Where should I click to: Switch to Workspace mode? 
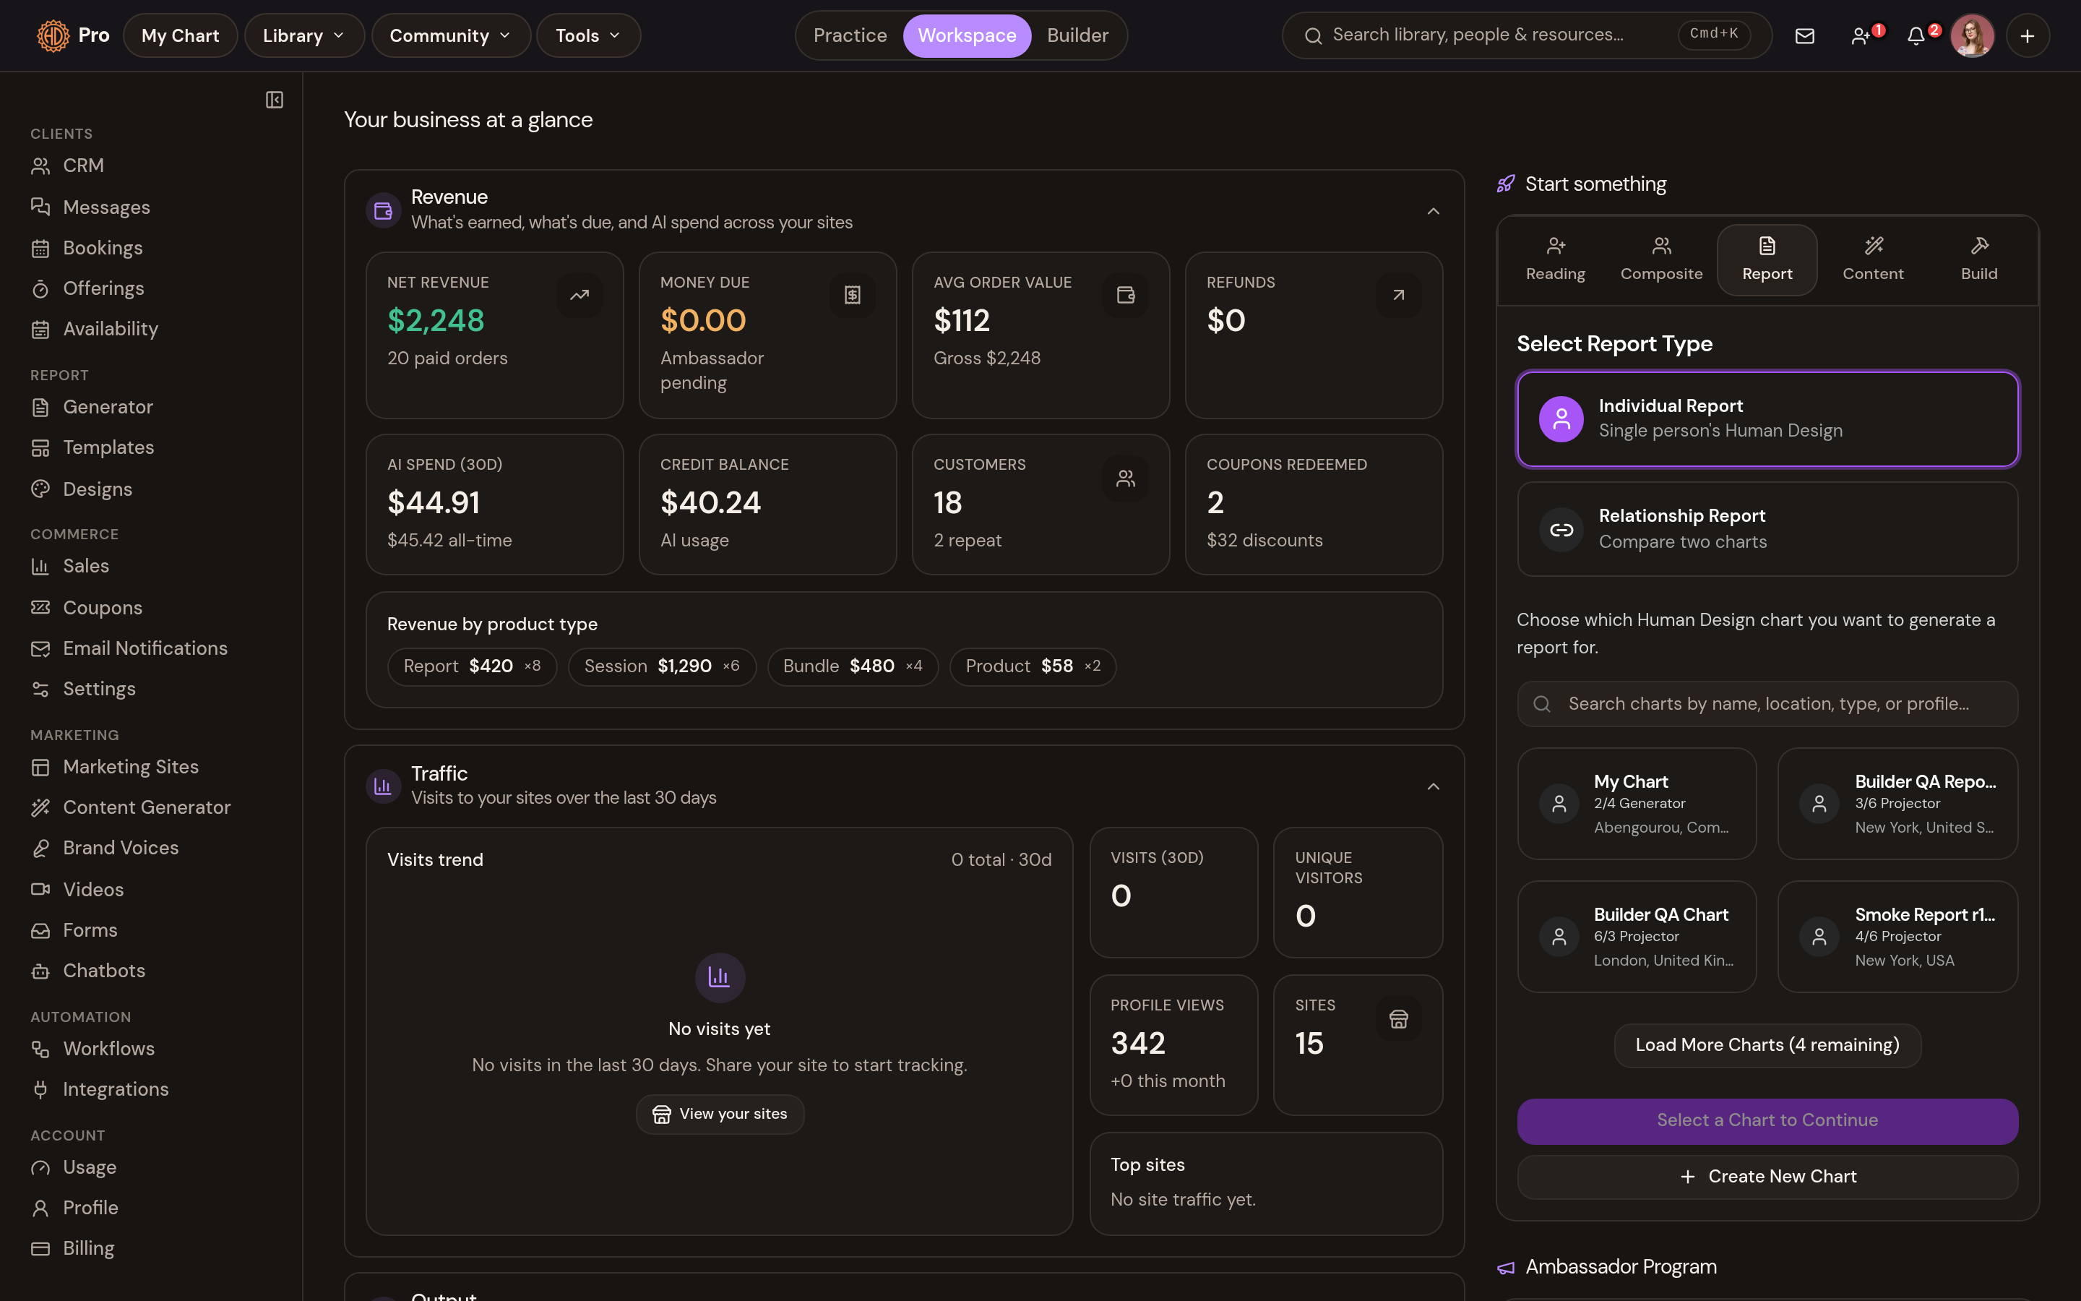tap(967, 35)
